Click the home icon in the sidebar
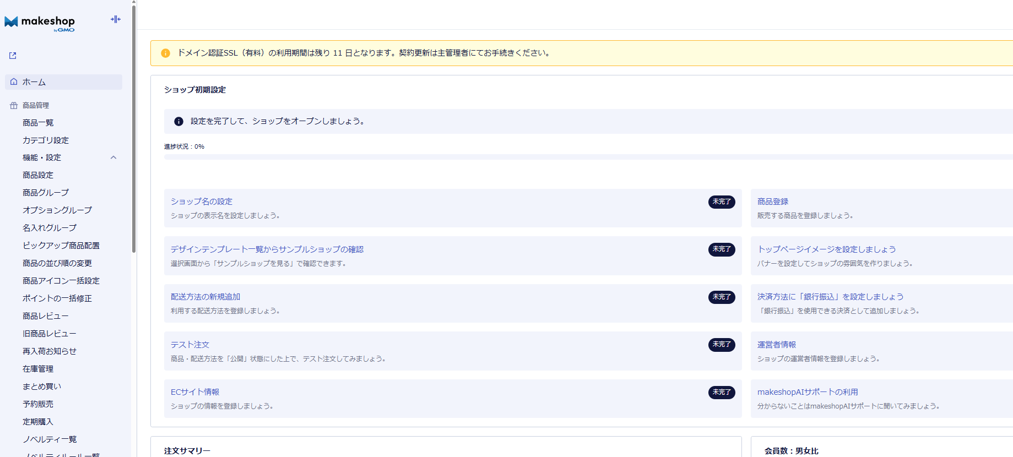Viewport: 1013px width, 457px height. point(14,81)
